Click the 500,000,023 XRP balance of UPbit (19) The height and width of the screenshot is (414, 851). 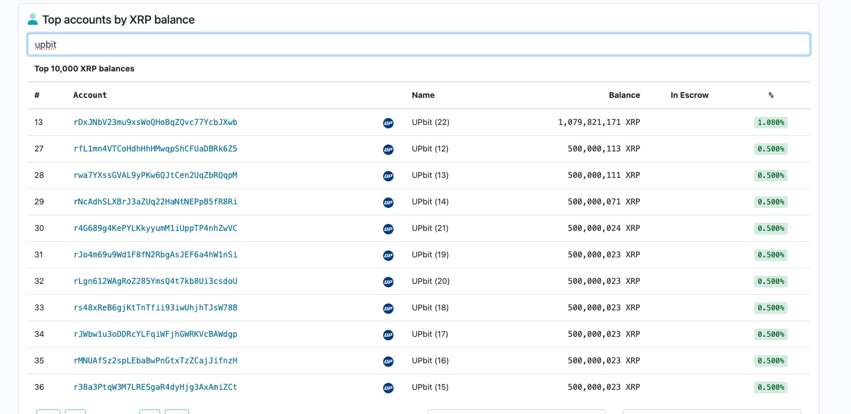coord(604,255)
